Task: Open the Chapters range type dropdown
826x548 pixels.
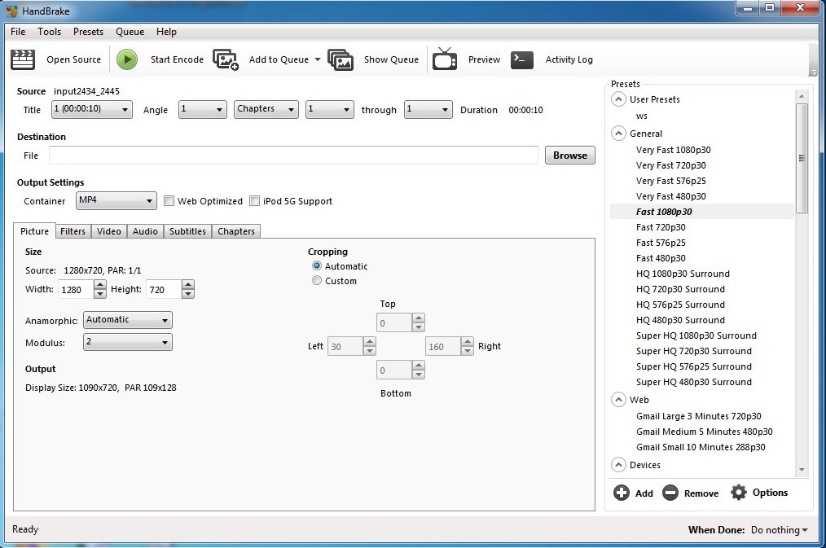Action: (x=266, y=109)
